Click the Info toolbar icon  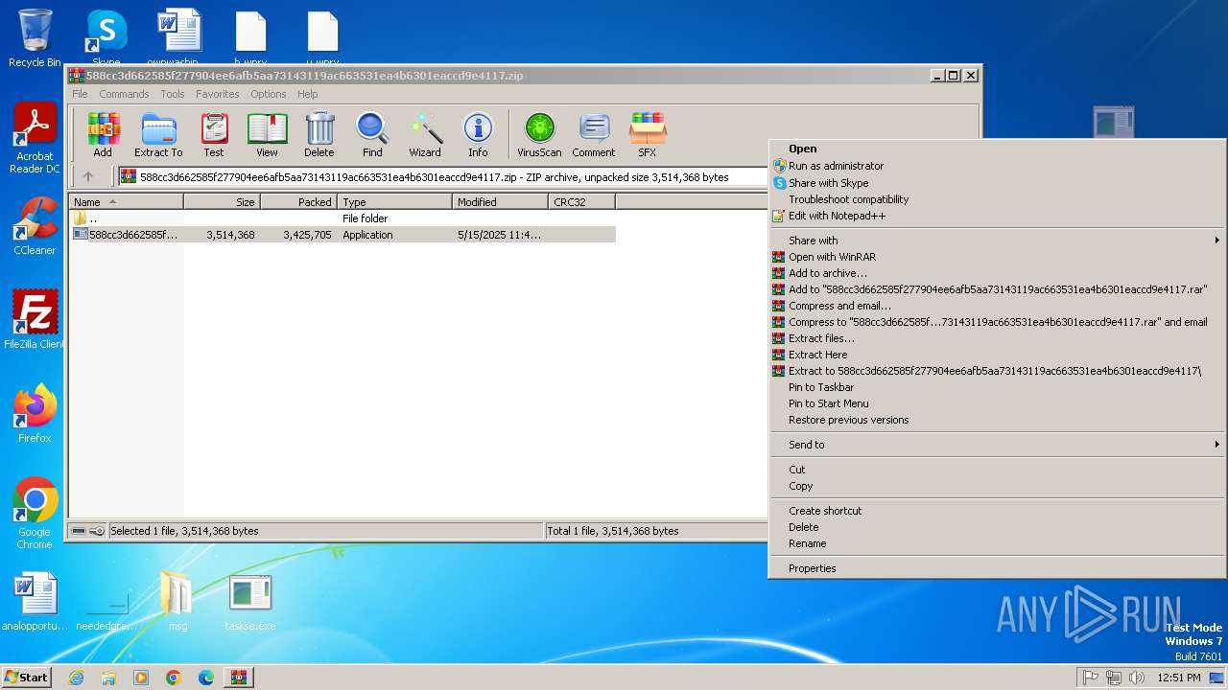point(478,135)
